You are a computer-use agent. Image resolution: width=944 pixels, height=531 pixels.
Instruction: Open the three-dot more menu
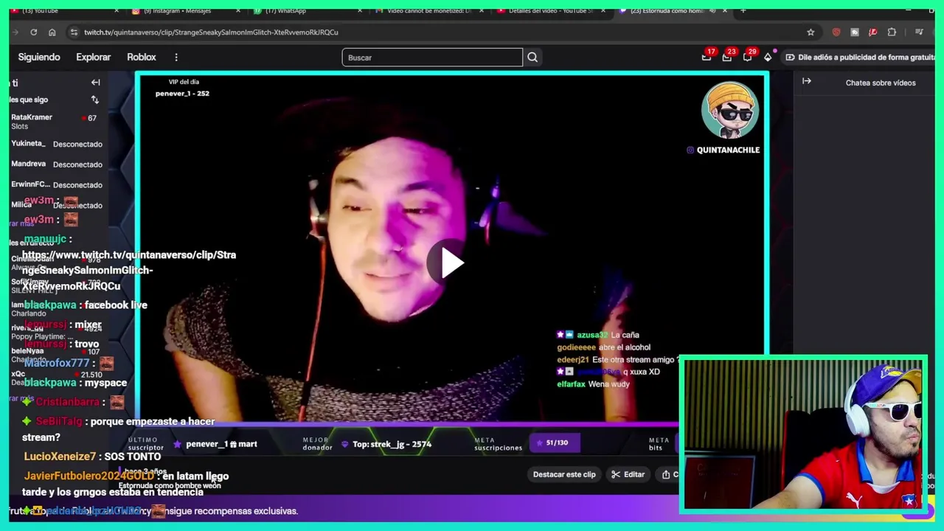pyautogui.click(x=176, y=57)
